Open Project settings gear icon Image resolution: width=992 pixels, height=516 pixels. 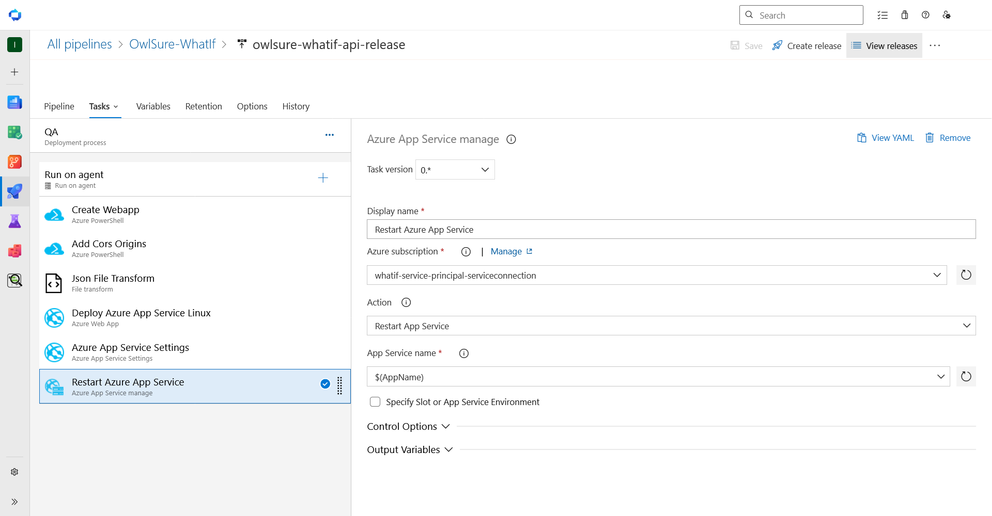click(14, 472)
